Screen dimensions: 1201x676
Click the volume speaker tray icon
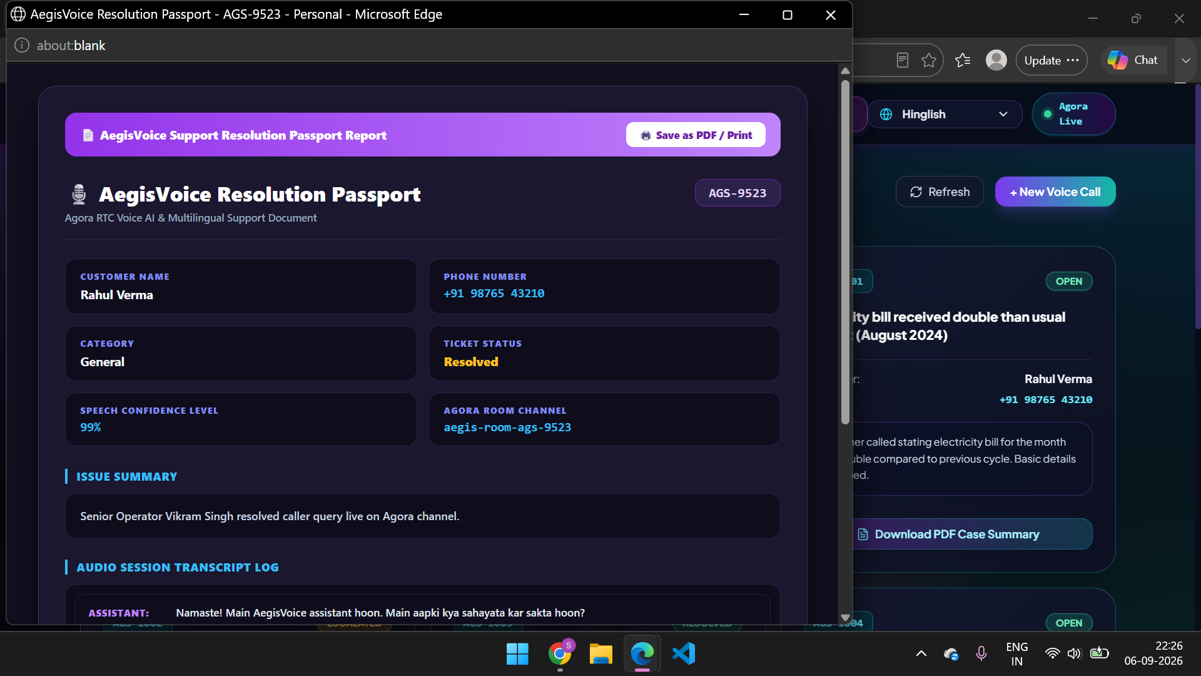(1074, 654)
